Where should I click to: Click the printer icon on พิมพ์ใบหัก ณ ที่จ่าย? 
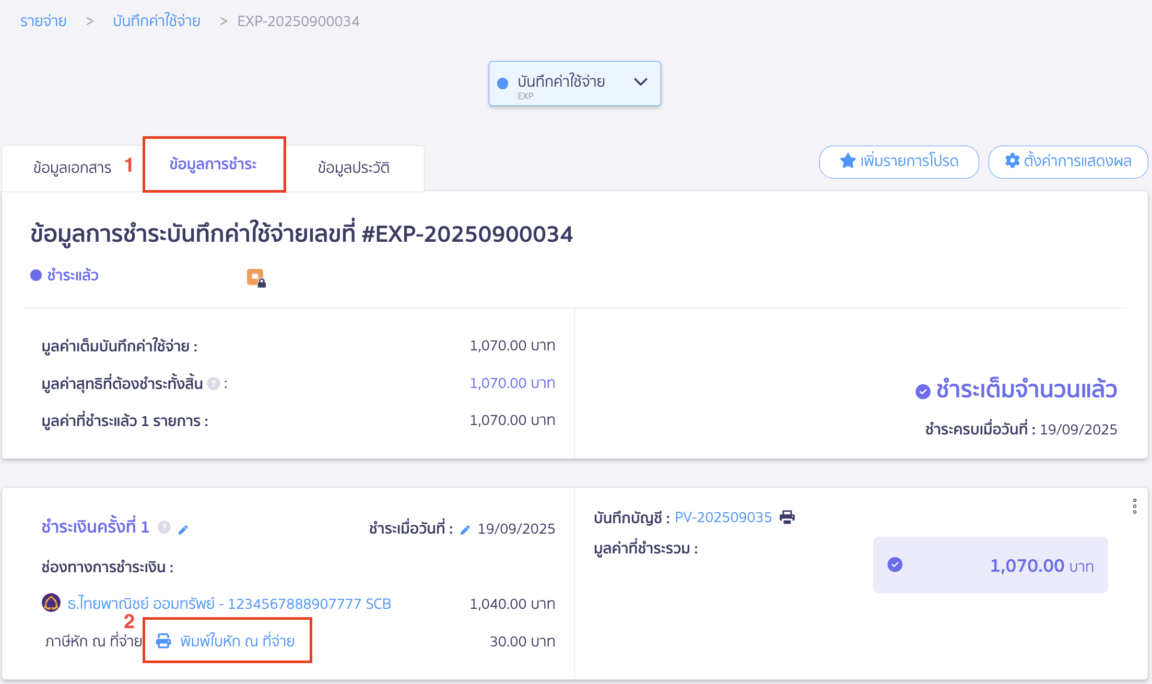coord(164,641)
